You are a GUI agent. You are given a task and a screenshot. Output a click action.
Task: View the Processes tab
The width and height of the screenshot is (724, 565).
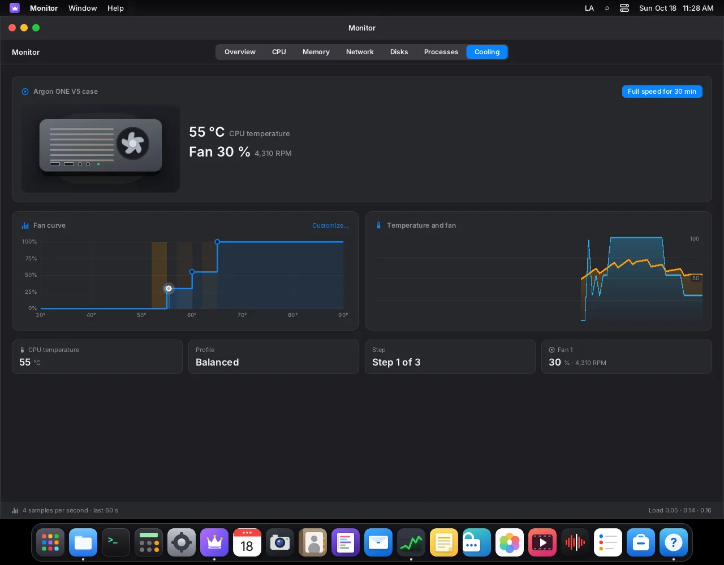441,52
